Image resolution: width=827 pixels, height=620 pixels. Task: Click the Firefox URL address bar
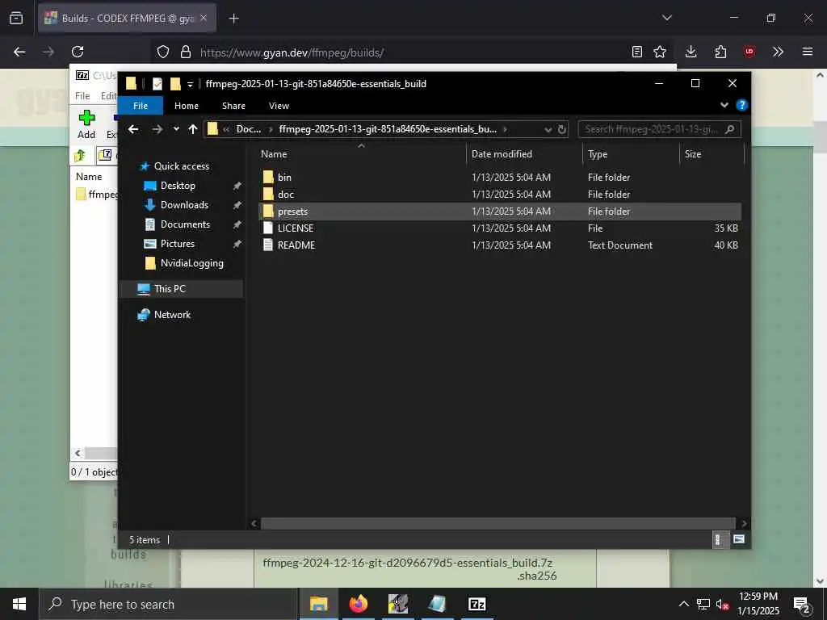click(x=411, y=52)
